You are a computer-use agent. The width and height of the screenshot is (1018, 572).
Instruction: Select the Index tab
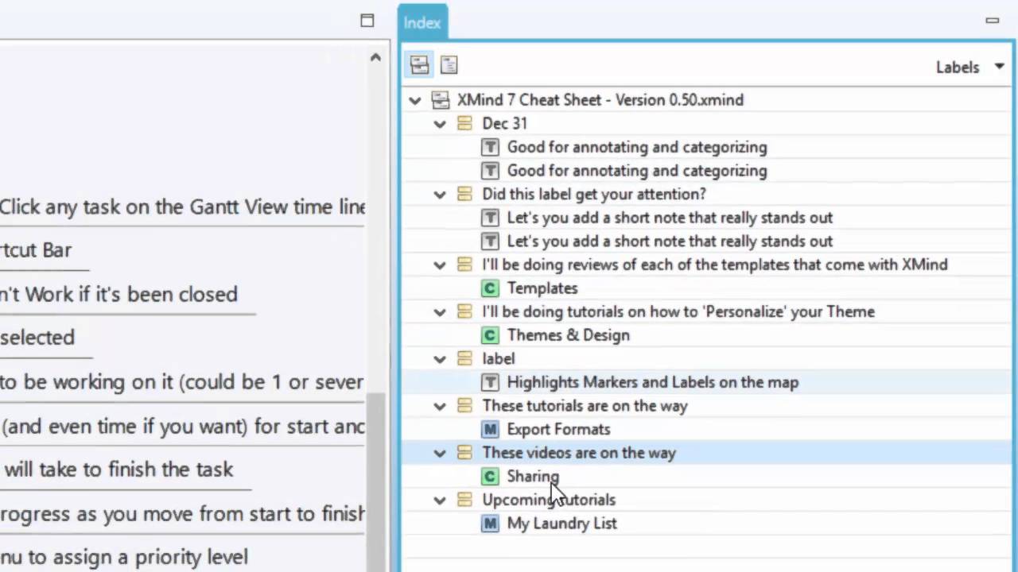coord(422,23)
